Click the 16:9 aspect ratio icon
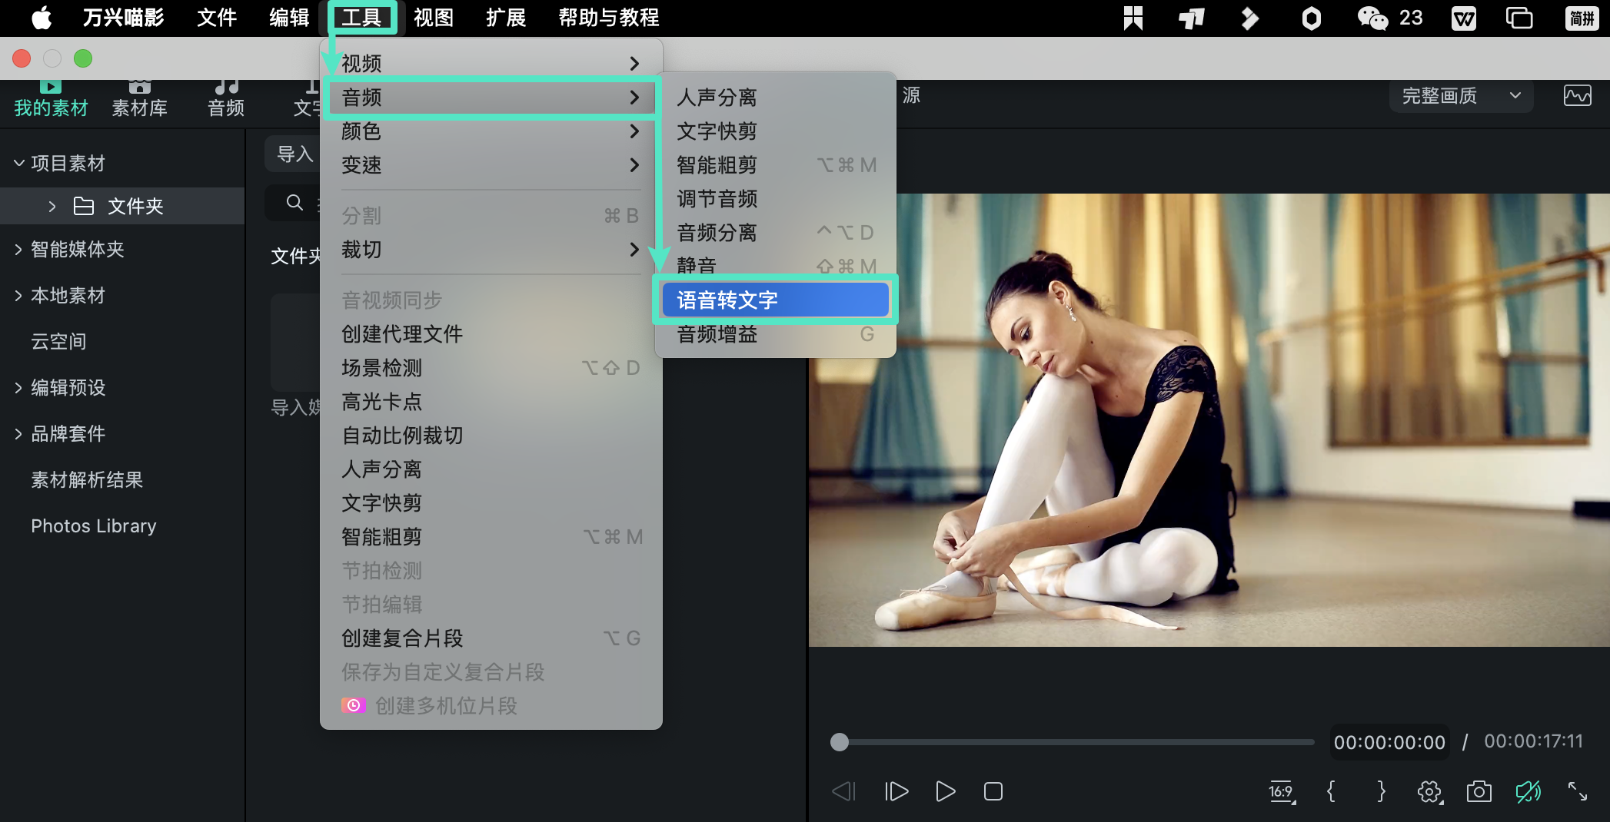This screenshot has height=822, width=1610. coord(1282,792)
